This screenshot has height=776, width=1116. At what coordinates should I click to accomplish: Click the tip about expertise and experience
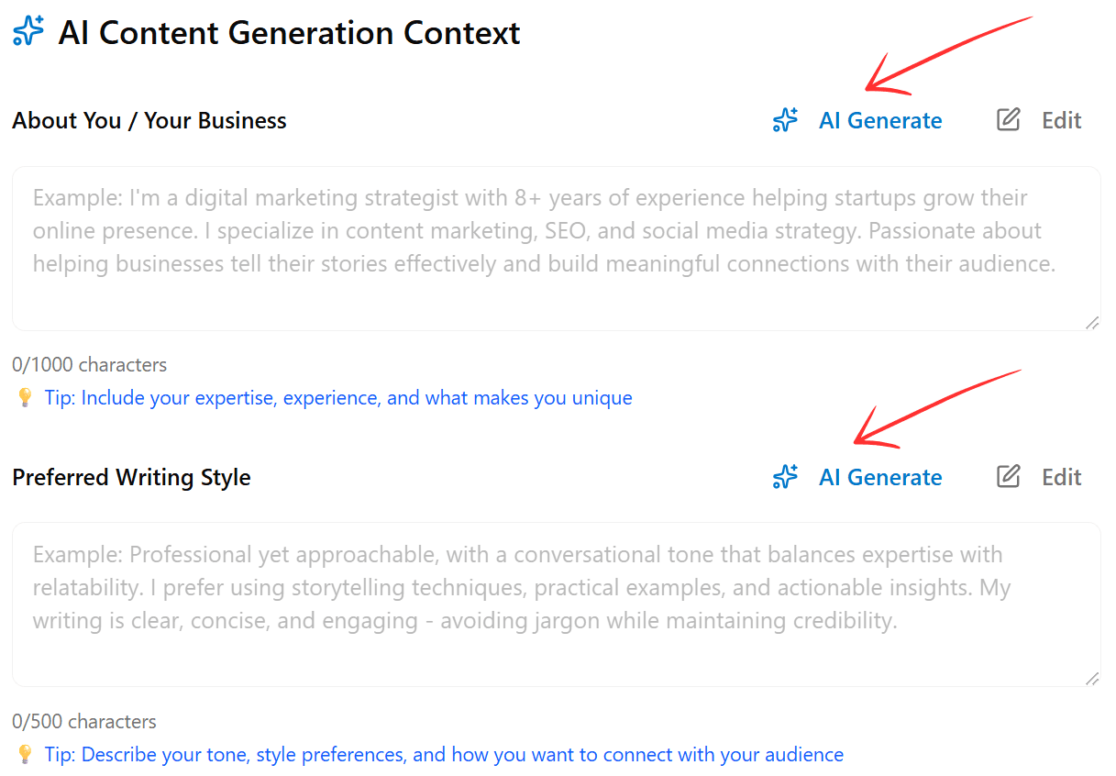pyautogui.click(x=338, y=398)
